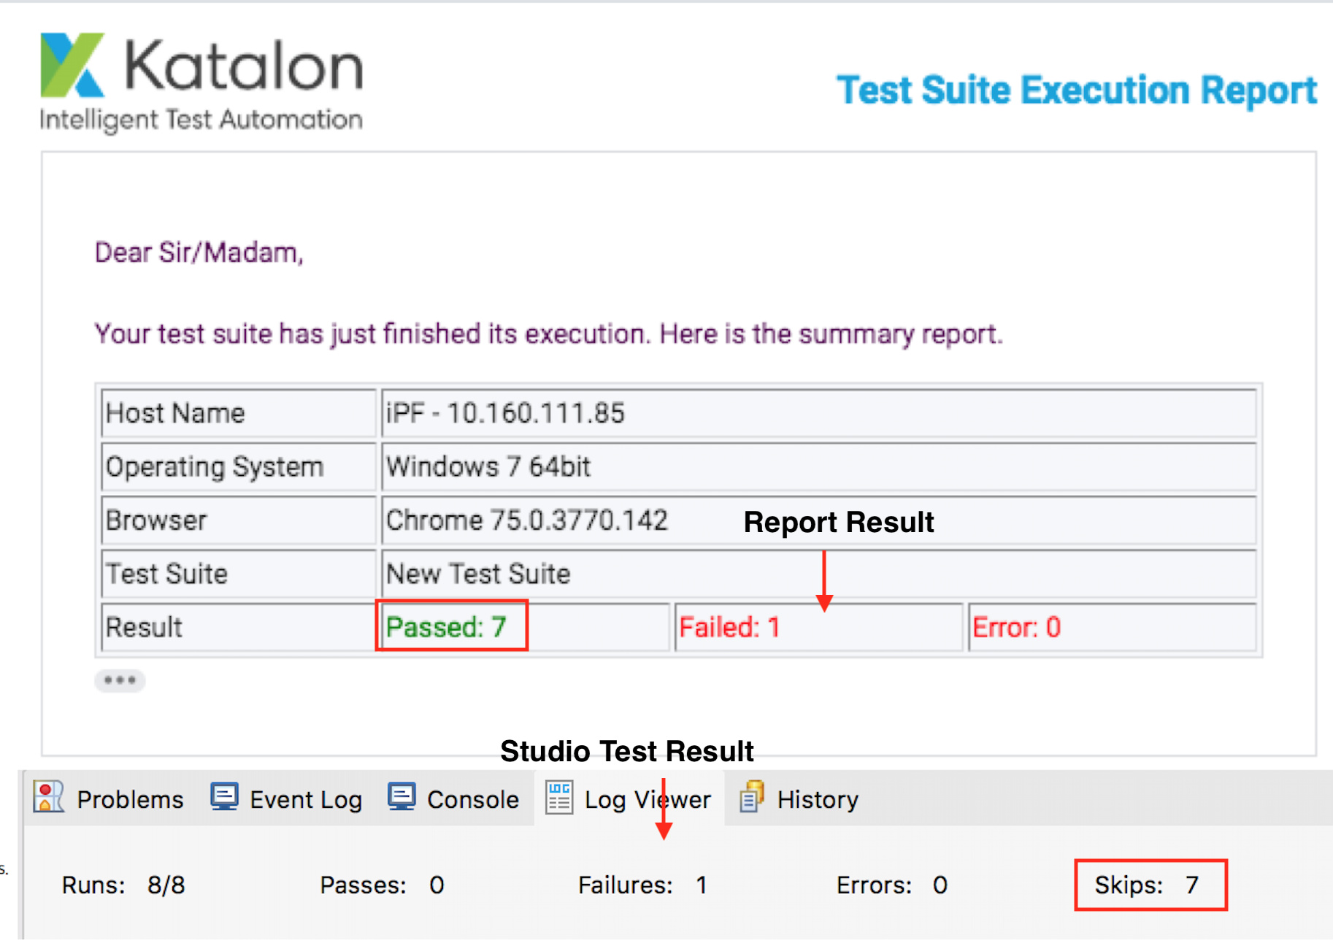Image resolution: width=1333 pixels, height=943 pixels.
Task: Switch to the Event Log tab
Action: pos(304,800)
